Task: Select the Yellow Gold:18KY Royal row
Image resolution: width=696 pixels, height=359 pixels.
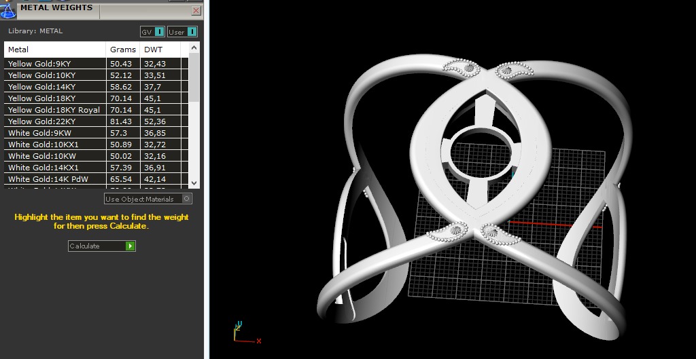Action: coord(97,110)
